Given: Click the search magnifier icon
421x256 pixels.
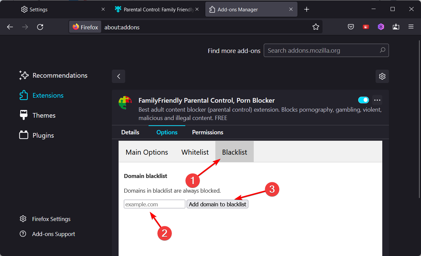Looking at the screenshot, I should pos(383,50).
